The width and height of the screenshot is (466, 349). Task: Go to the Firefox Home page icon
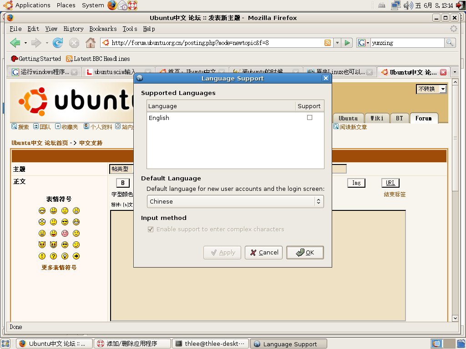click(91, 43)
